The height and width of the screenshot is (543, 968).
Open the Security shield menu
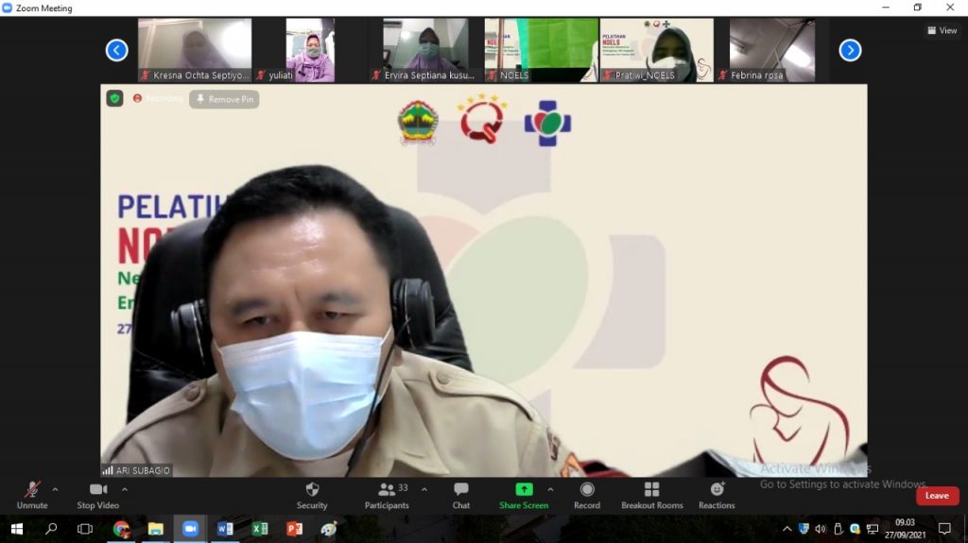(x=312, y=496)
